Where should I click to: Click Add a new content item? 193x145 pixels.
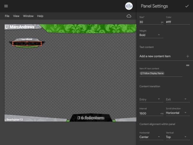coord(155,56)
